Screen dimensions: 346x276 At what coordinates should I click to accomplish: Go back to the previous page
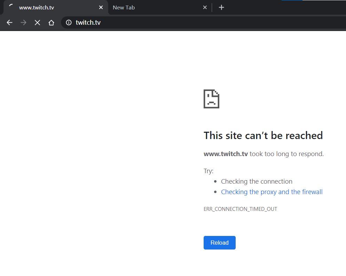9,23
